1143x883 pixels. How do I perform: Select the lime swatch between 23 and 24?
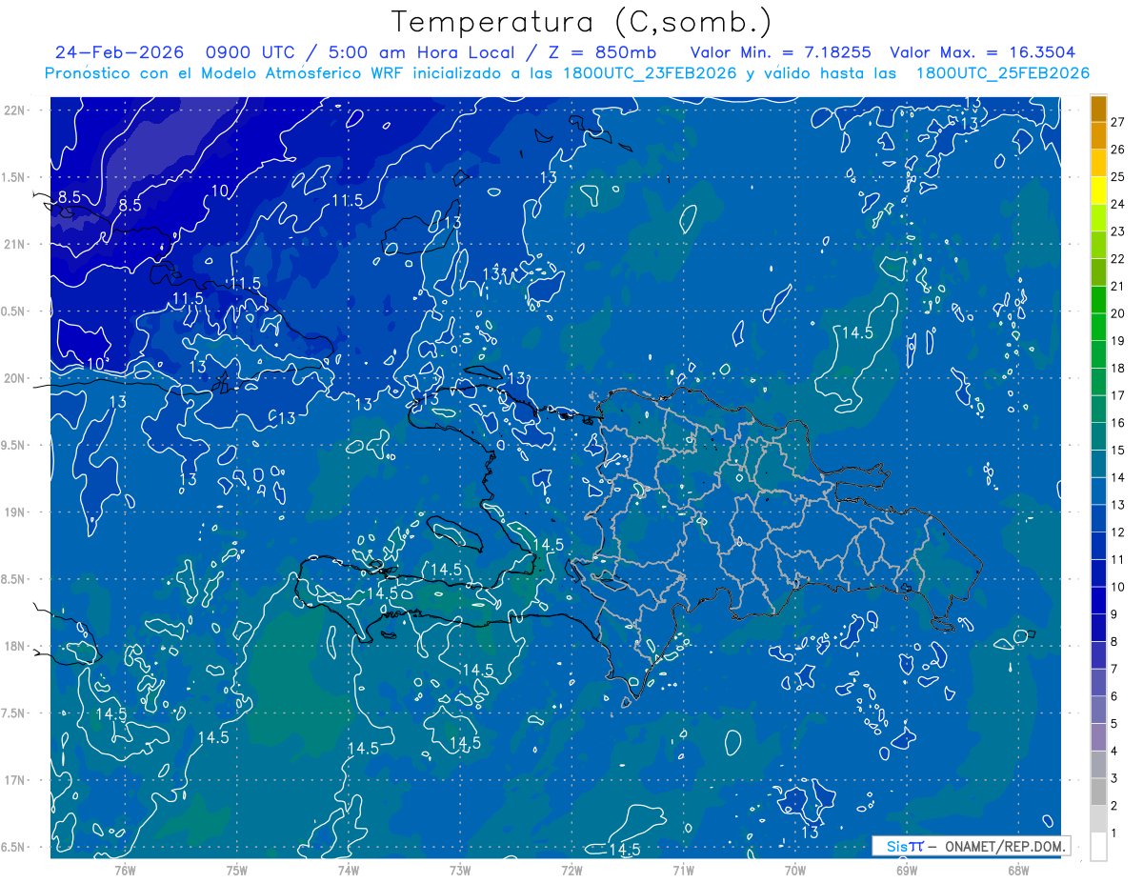[x=1098, y=218]
